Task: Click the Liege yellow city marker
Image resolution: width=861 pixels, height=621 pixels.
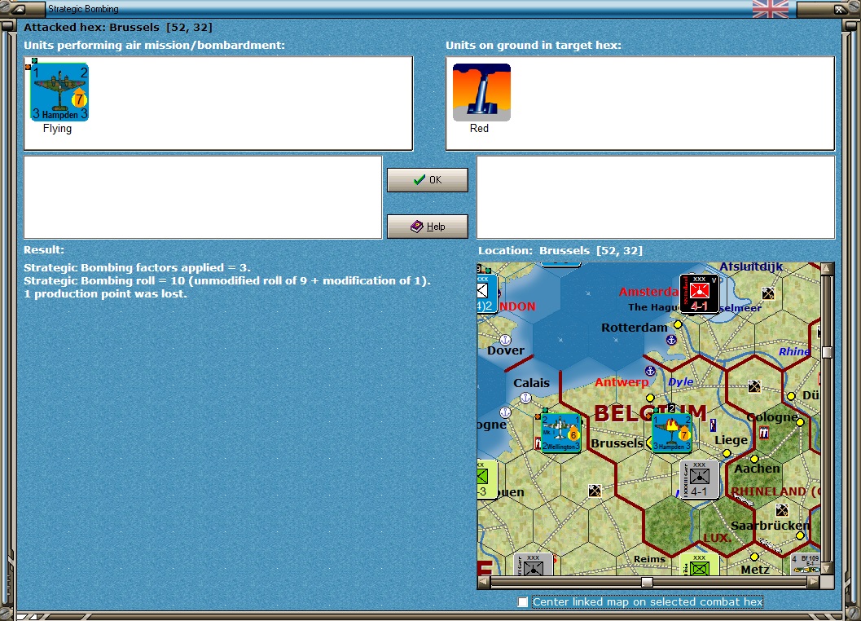Action: [727, 453]
